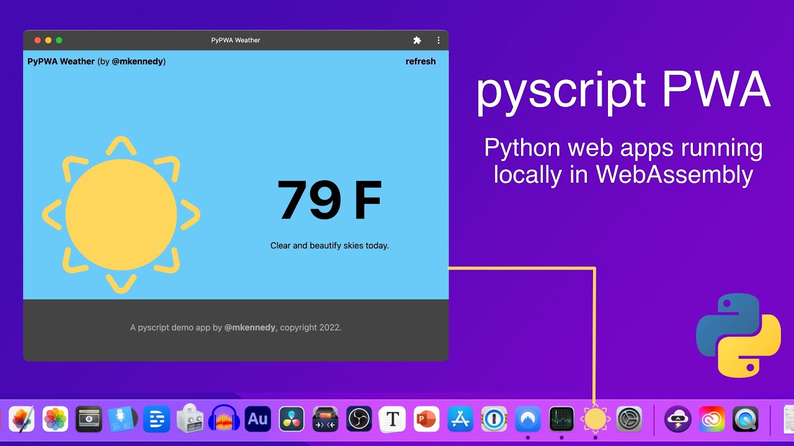Open the App Store from the dock
This screenshot has width=794, height=446.
pyautogui.click(x=460, y=419)
